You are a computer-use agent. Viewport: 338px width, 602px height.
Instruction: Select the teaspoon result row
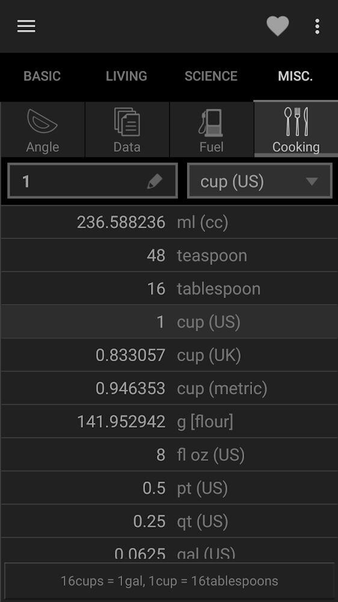click(x=169, y=255)
